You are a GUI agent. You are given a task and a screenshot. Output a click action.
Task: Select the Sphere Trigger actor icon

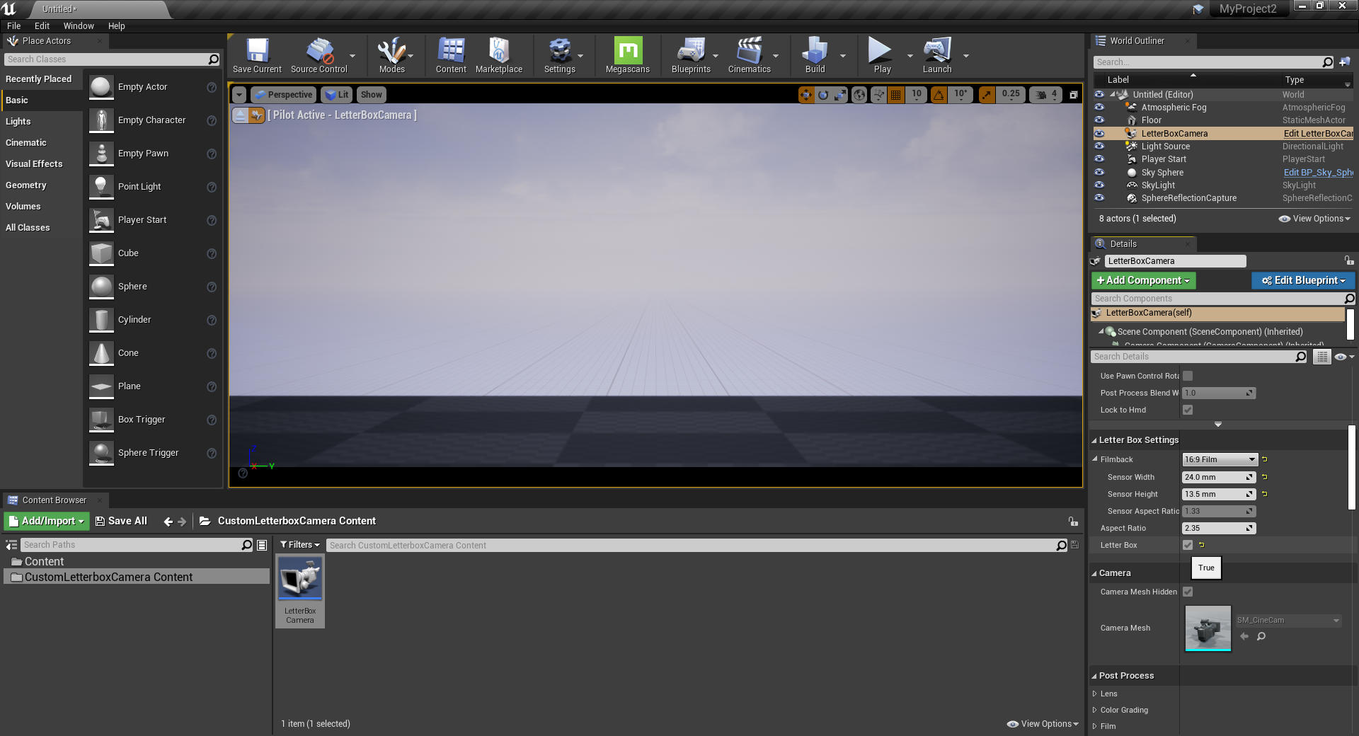point(101,453)
